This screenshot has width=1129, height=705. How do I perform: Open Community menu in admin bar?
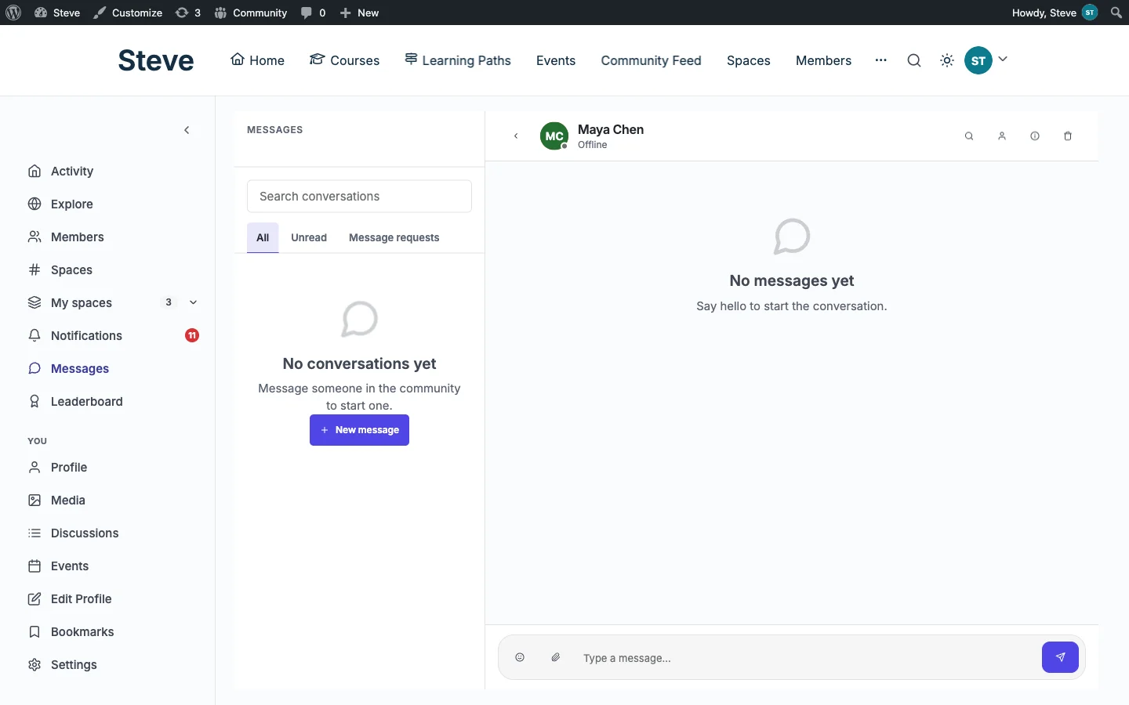click(x=251, y=13)
